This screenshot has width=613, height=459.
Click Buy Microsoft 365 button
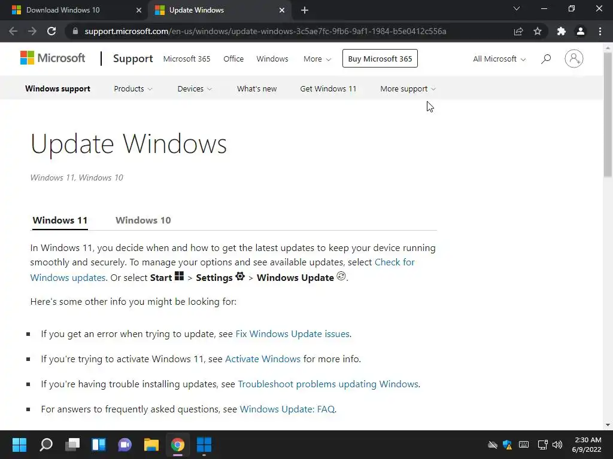pyautogui.click(x=380, y=59)
